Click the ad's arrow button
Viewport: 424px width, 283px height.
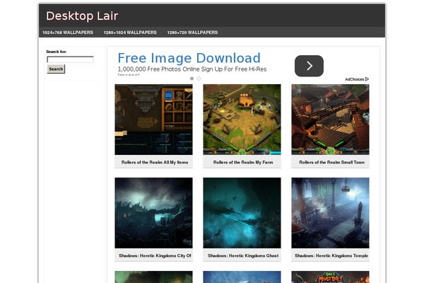click(x=309, y=66)
